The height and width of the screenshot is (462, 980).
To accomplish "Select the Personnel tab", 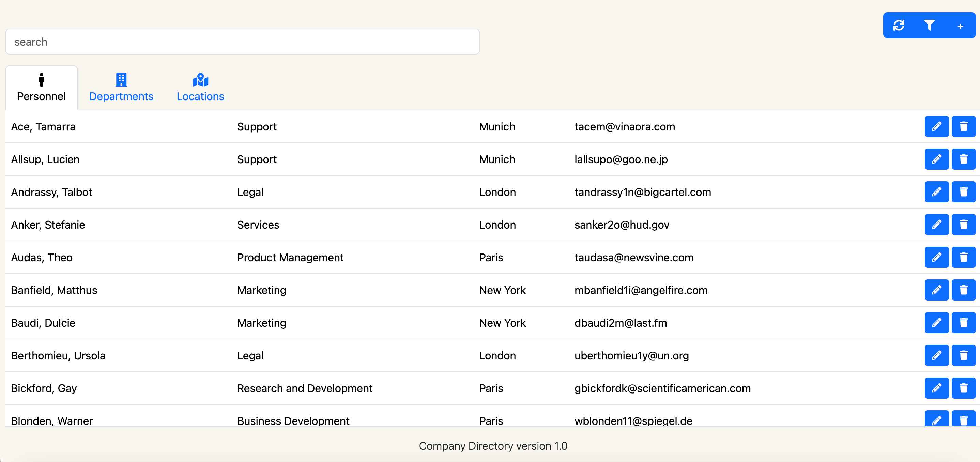I will [42, 88].
